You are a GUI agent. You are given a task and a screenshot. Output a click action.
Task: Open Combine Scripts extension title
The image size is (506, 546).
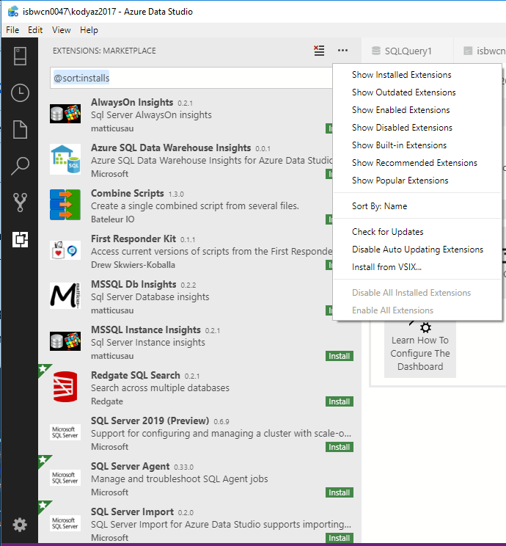coord(128,193)
